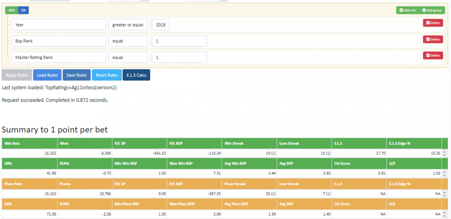Open E.L.S Calcs
The image size is (451, 219).
[x=136, y=75]
